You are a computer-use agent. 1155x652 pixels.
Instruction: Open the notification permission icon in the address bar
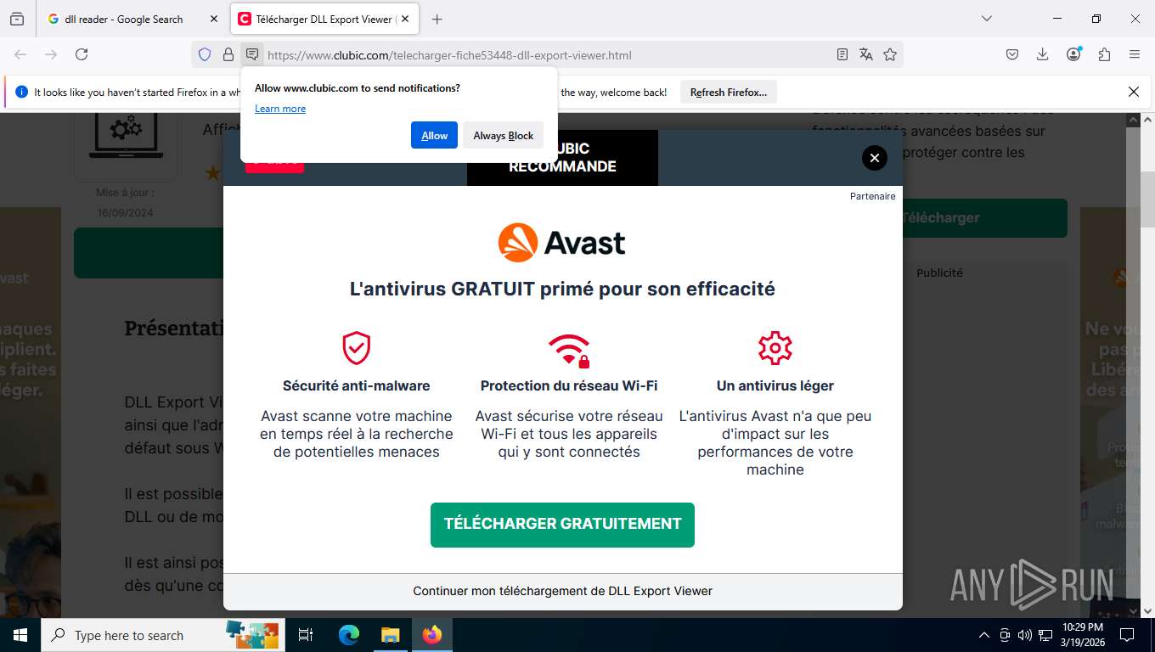pos(252,54)
